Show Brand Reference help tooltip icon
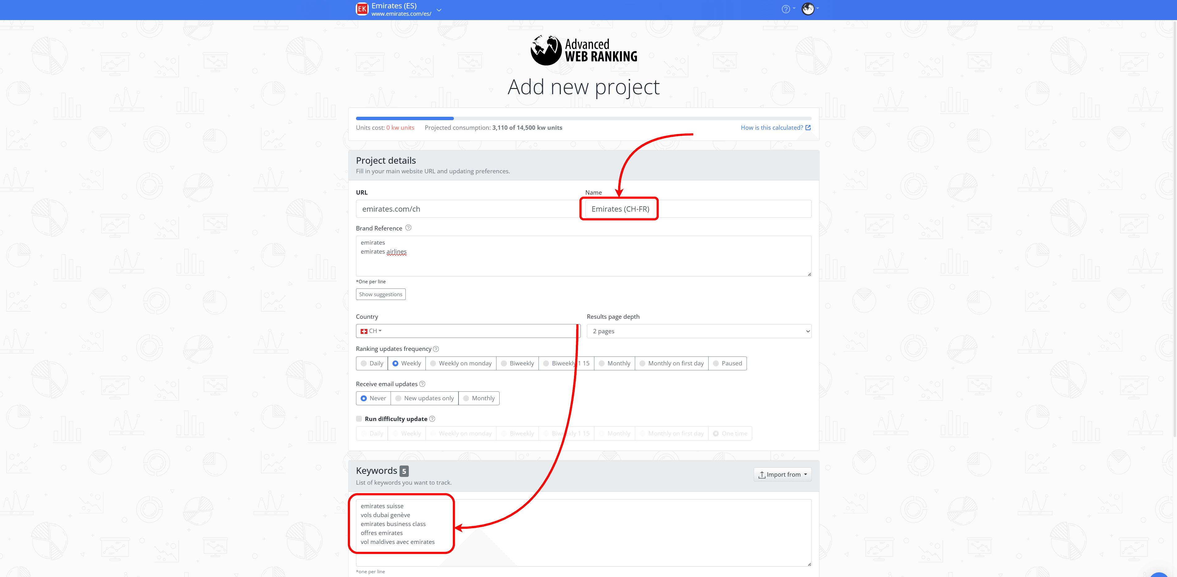Screen dimensions: 1177x577 (x=408, y=228)
